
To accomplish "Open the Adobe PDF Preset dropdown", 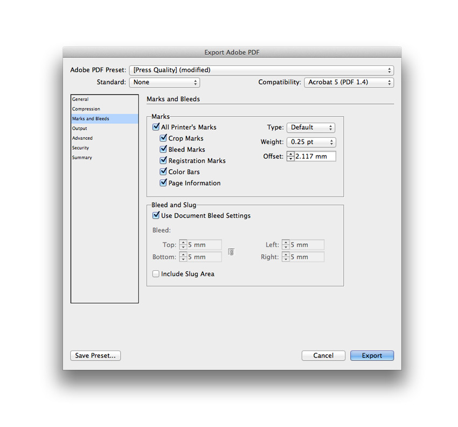I will [261, 70].
